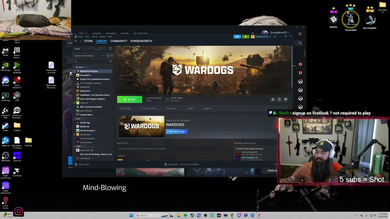Open the Guides link

pyautogui.click(x=190, y=108)
